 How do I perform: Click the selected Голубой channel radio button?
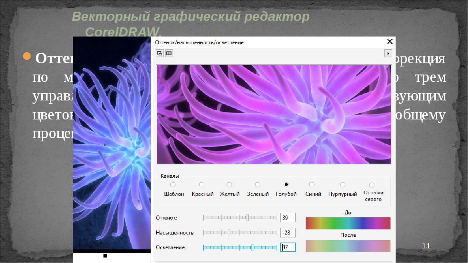[286, 185]
